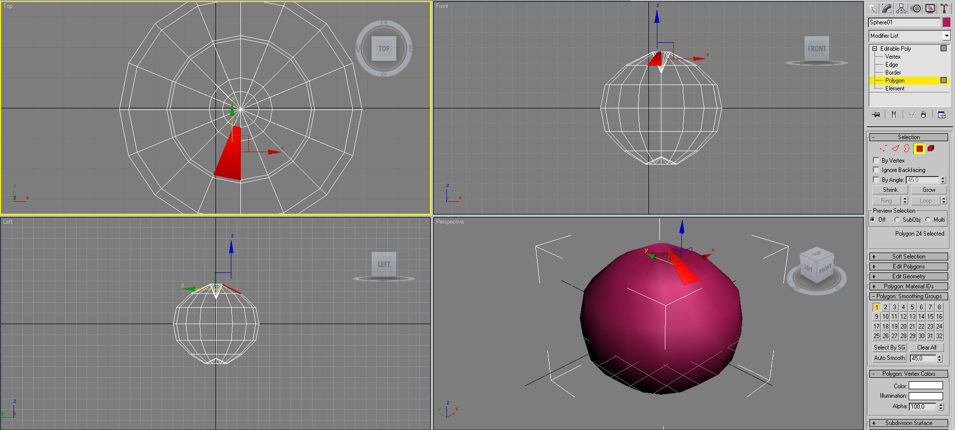The image size is (955, 430).
Task: Toggle Show End Result icon
Action: point(894,115)
